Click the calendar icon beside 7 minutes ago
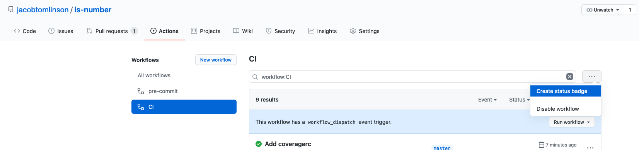The width and height of the screenshot is (639, 150). tap(542, 145)
